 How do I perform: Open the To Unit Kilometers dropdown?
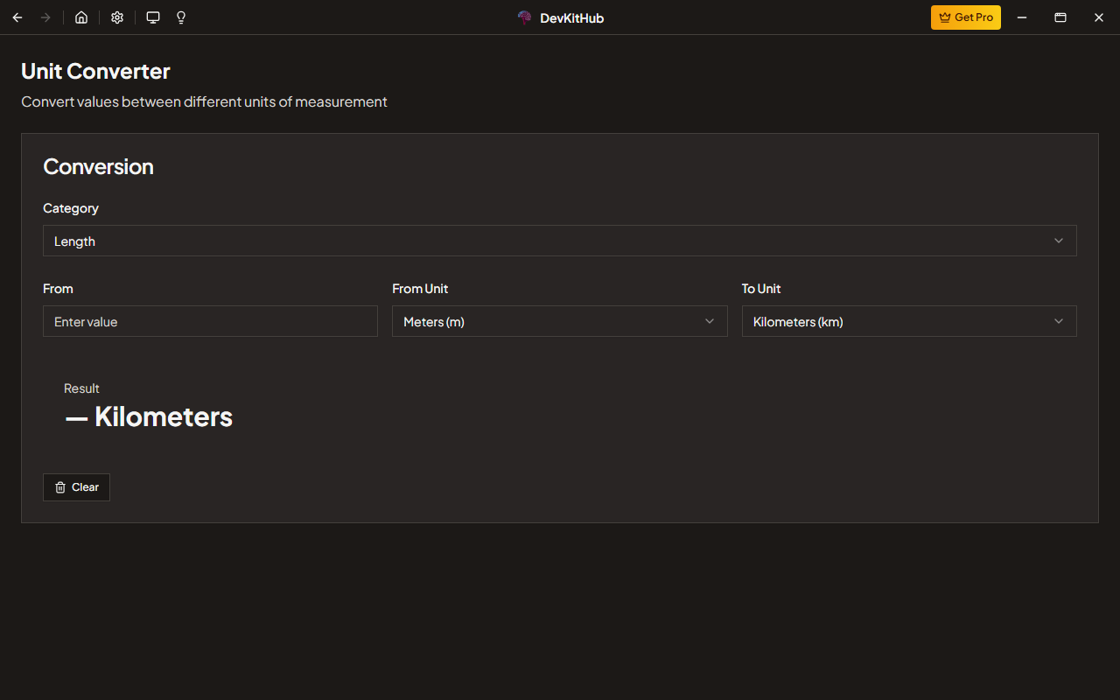[x=909, y=321]
